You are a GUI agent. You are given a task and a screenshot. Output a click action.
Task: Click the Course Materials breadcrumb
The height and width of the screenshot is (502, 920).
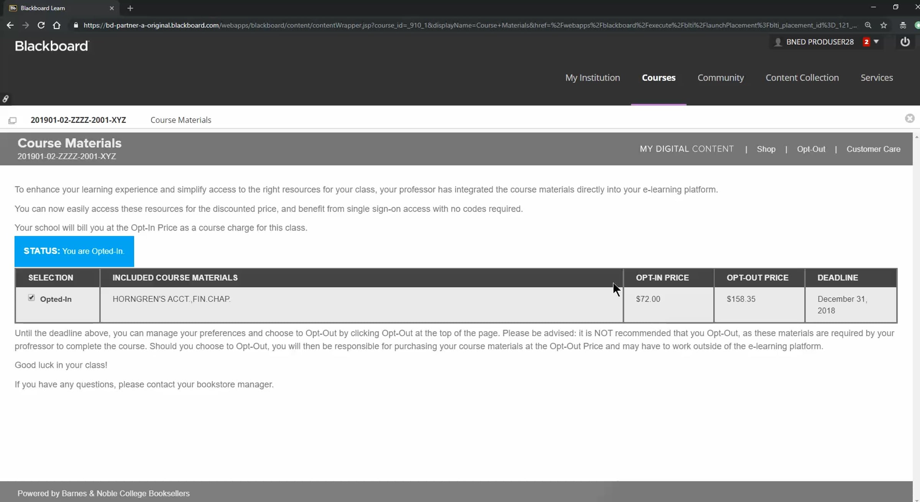pos(181,120)
